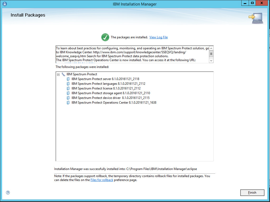Click the storage agent package icon
The image size is (270, 202).
click(x=68, y=93)
